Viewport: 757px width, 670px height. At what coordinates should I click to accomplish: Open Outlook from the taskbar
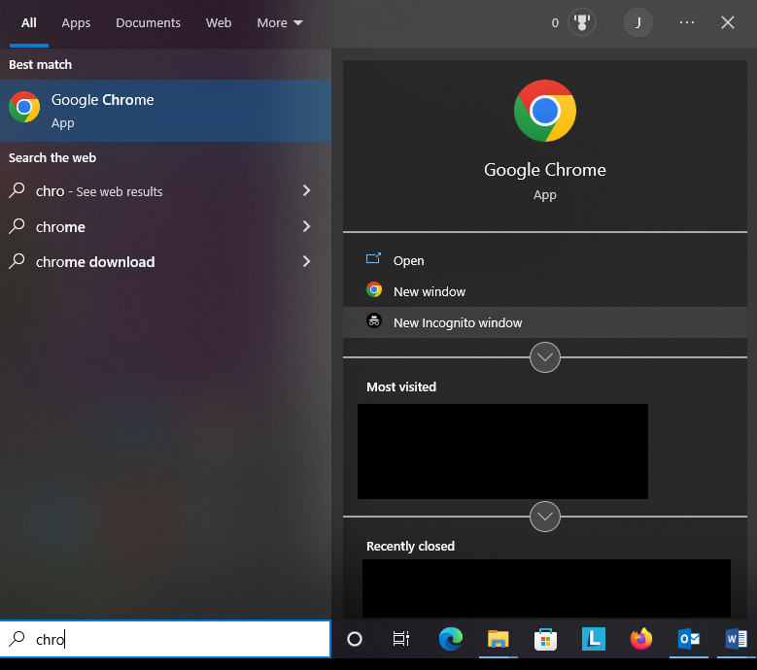(688, 639)
